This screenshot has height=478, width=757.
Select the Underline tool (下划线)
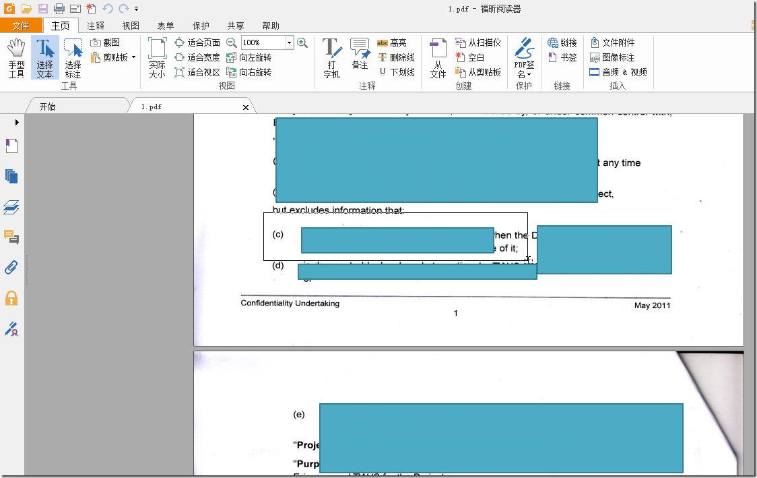(x=396, y=72)
